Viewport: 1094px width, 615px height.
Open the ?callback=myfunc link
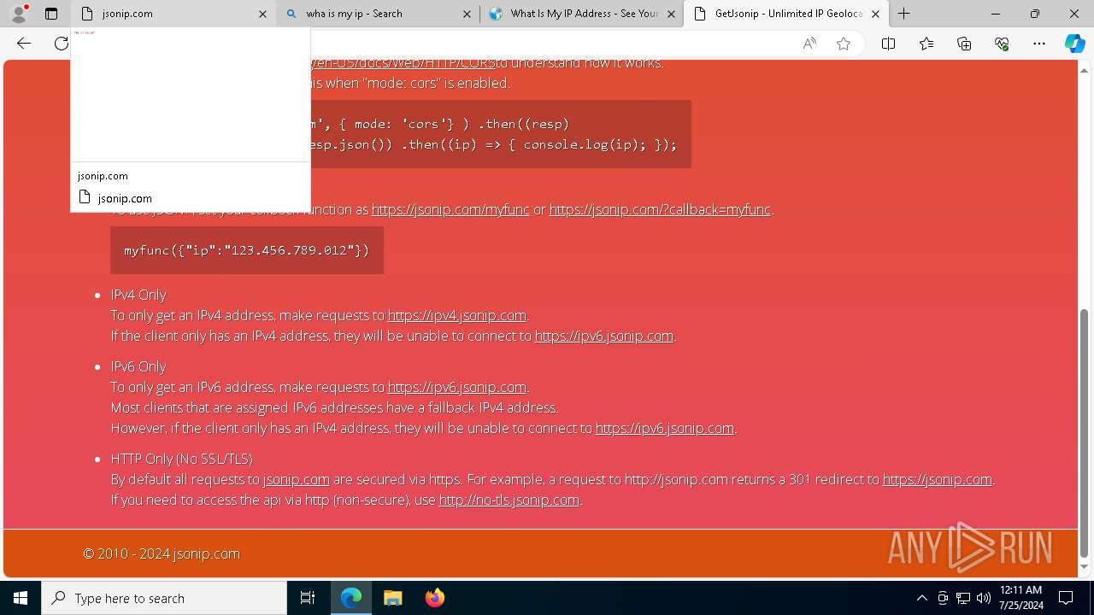660,209
